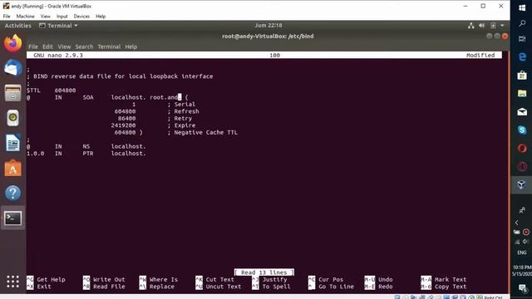This screenshot has height=299, width=532.
Task: Open the Files manager dock icon
Action: click(x=13, y=93)
